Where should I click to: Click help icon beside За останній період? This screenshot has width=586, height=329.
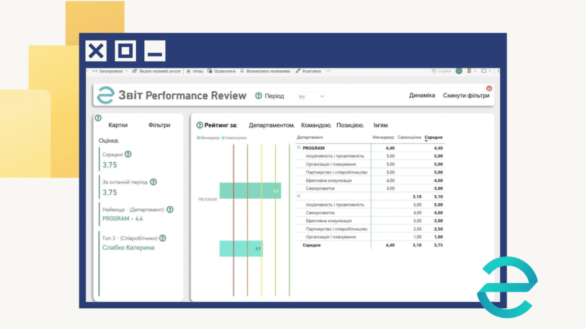click(153, 182)
